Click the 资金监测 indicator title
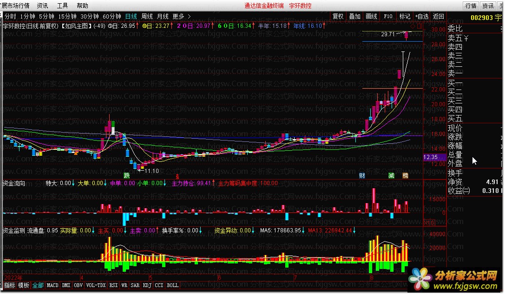Viewport: 505px width, 294px height. tap(14, 230)
